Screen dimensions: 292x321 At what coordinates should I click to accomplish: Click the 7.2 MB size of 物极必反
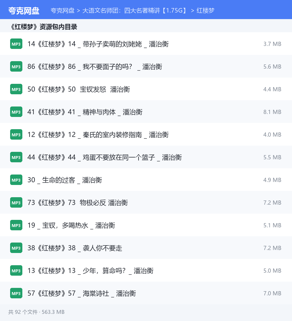click(x=272, y=203)
